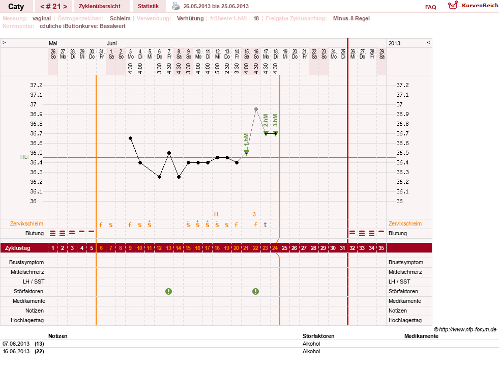Click the bleeding symbol on cycle day 5

click(92, 232)
